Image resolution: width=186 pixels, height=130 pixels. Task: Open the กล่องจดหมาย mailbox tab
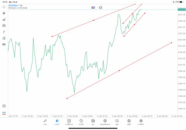105,122
